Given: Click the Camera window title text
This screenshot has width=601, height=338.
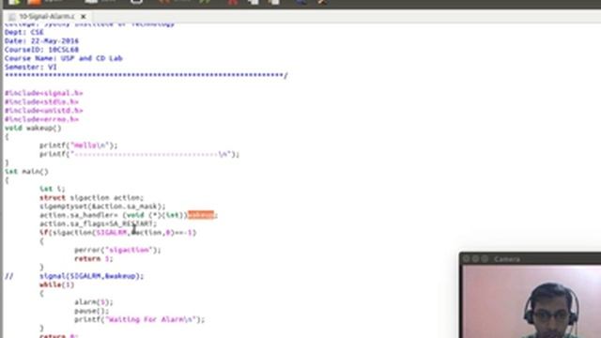Looking at the screenshot, I should [507, 259].
